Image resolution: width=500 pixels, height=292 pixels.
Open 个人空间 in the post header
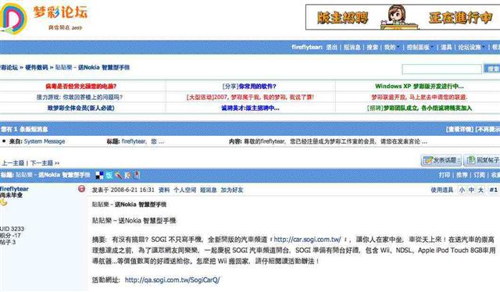[184, 190]
